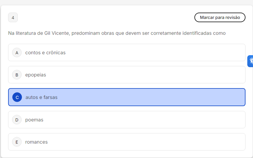Click the question number 4 badge
The height and width of the screenshot is (158, 253).
tap(13, 18)
